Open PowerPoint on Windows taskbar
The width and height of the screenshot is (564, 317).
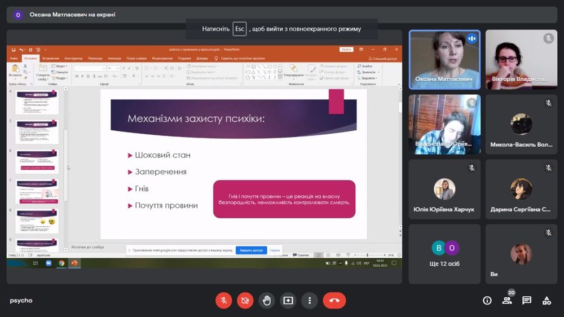click(x=74, y=263)
